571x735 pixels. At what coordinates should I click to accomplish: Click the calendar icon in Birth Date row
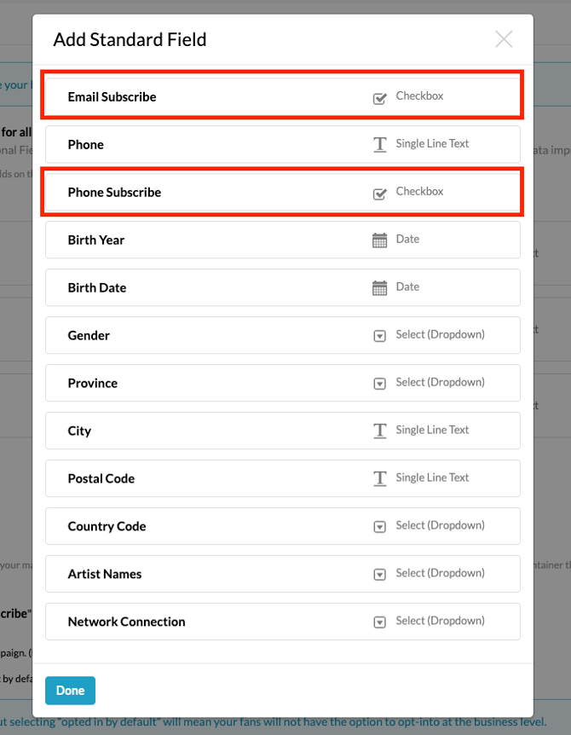coord(380,288)
